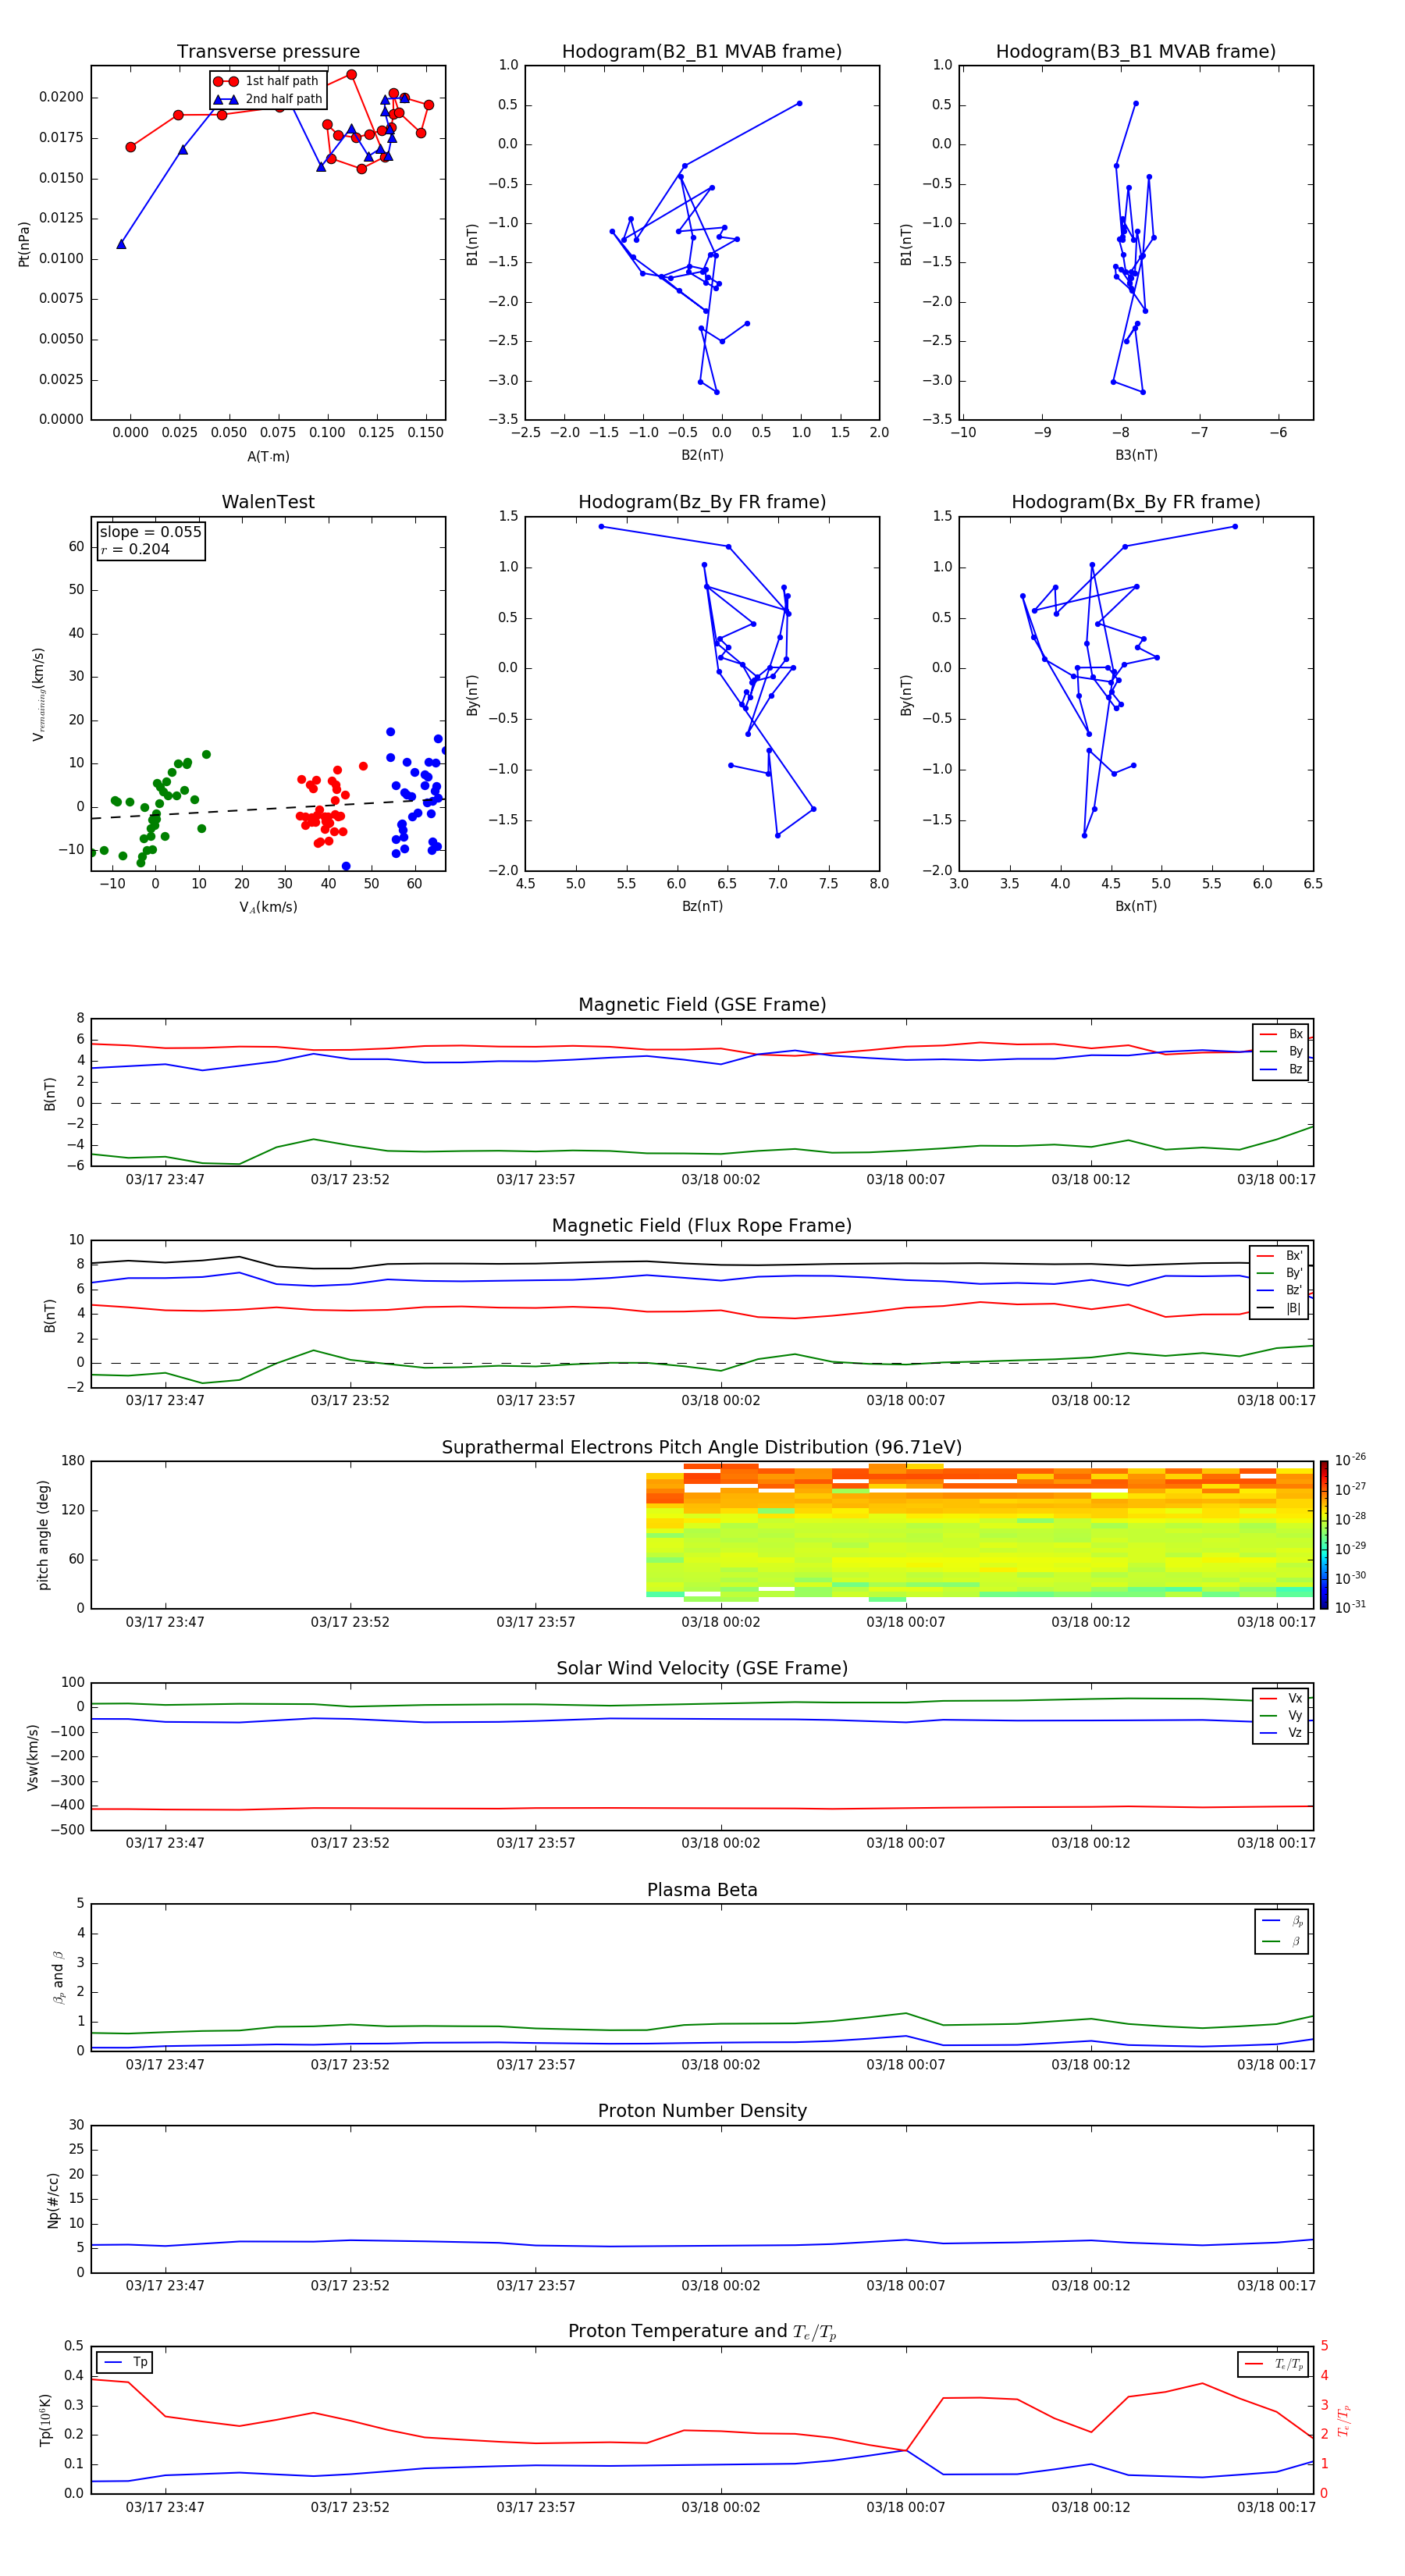Click the "Bz'" entry in Flux Rope legend
This screenshot has width=1405, height=2576.
click(1279, 1290)
